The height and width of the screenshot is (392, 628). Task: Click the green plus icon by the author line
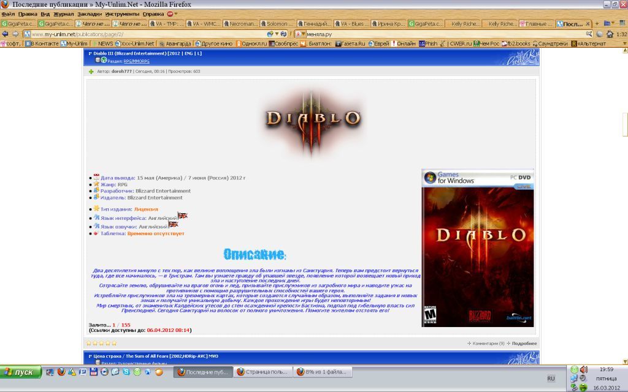tap(91, 72)
